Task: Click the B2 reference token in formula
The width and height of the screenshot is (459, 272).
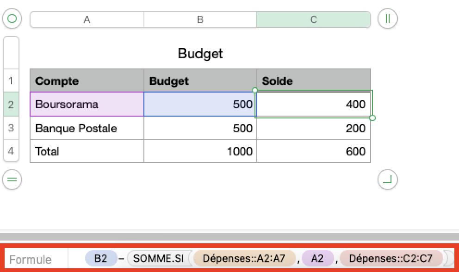Action: pyautogui.click(x=101, y=259)
